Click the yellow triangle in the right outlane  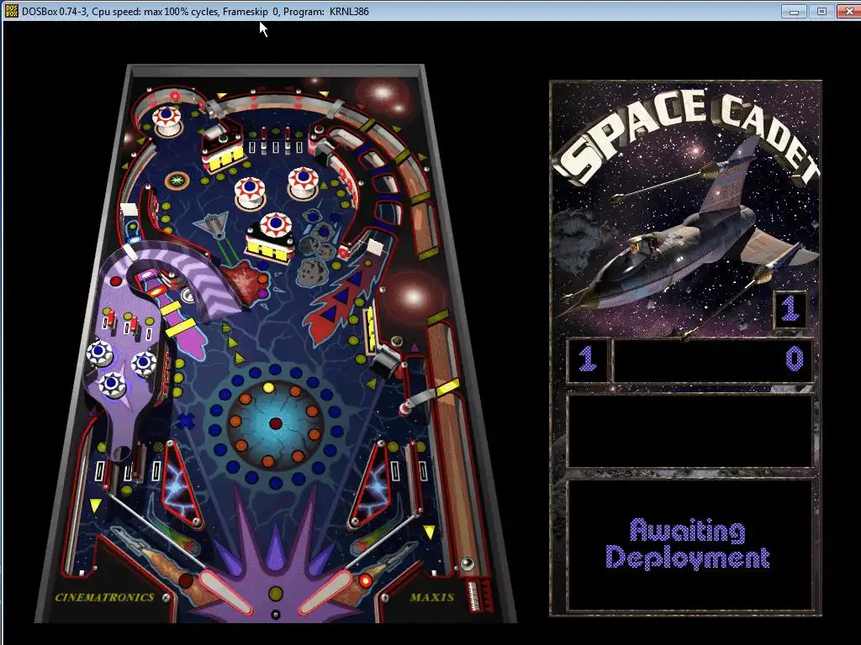coord(429,531)
